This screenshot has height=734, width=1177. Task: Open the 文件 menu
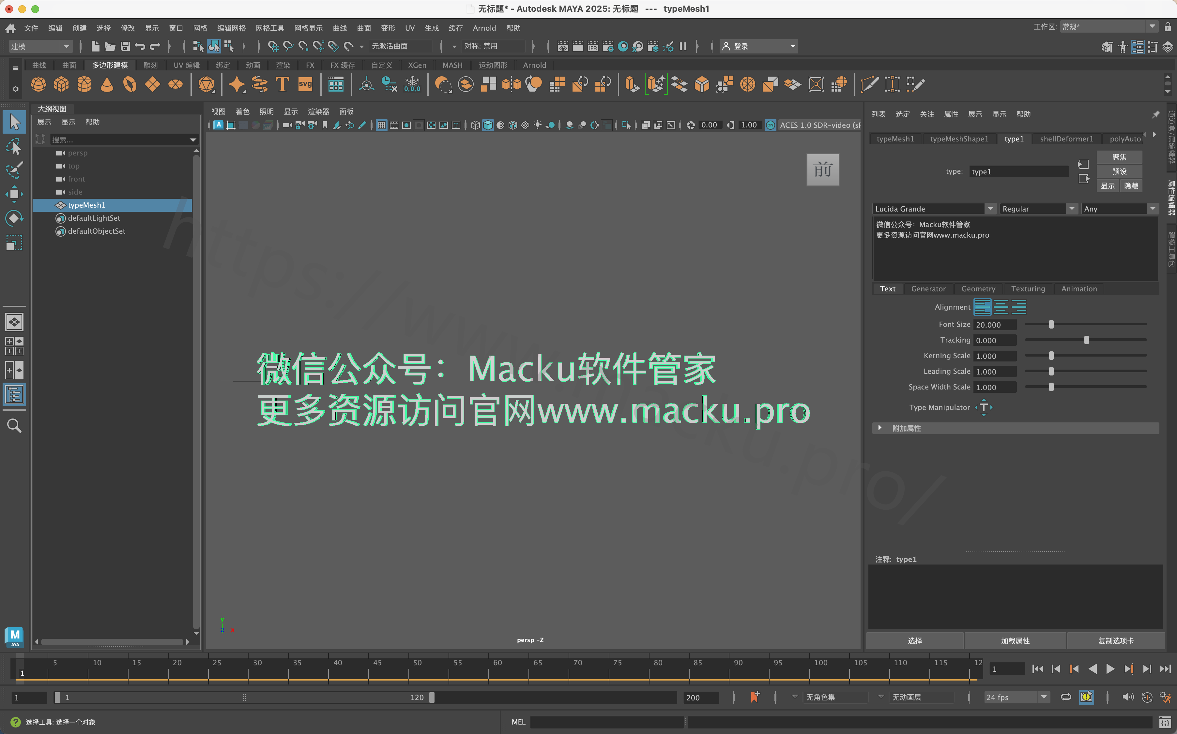coord(31,28)
